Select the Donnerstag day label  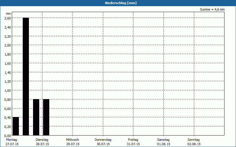click(103, 140)
